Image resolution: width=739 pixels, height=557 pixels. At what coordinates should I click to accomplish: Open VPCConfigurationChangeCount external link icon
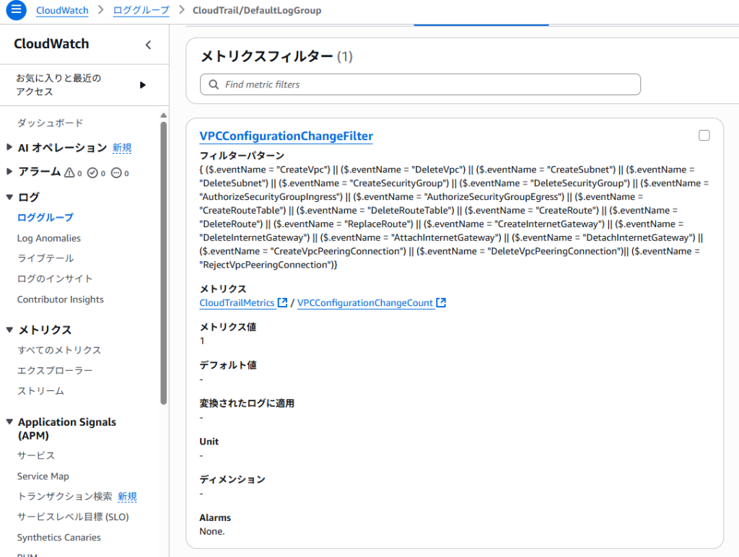point(441,302)
